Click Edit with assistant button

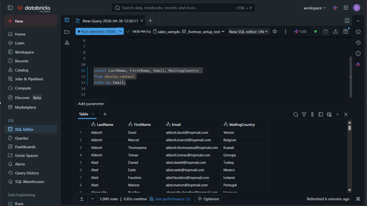point(300,32)
